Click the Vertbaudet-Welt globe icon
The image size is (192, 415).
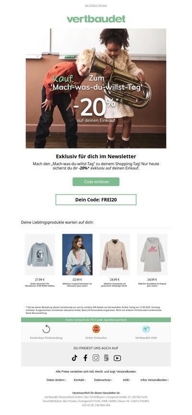coord(146,329)
